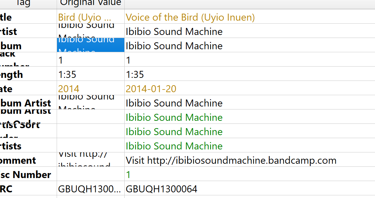
Task: Select green Disc Number value 1
Action: click(128, 175)
